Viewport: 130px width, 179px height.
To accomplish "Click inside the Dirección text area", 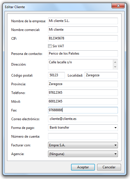I will [80, 64].
